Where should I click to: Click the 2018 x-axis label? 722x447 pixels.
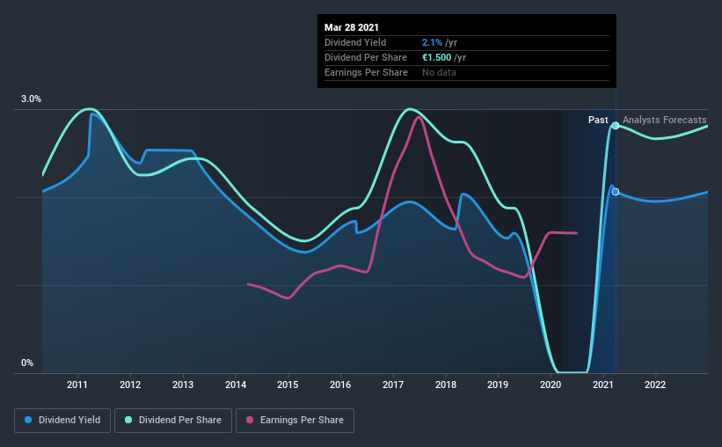click(446, 385)
